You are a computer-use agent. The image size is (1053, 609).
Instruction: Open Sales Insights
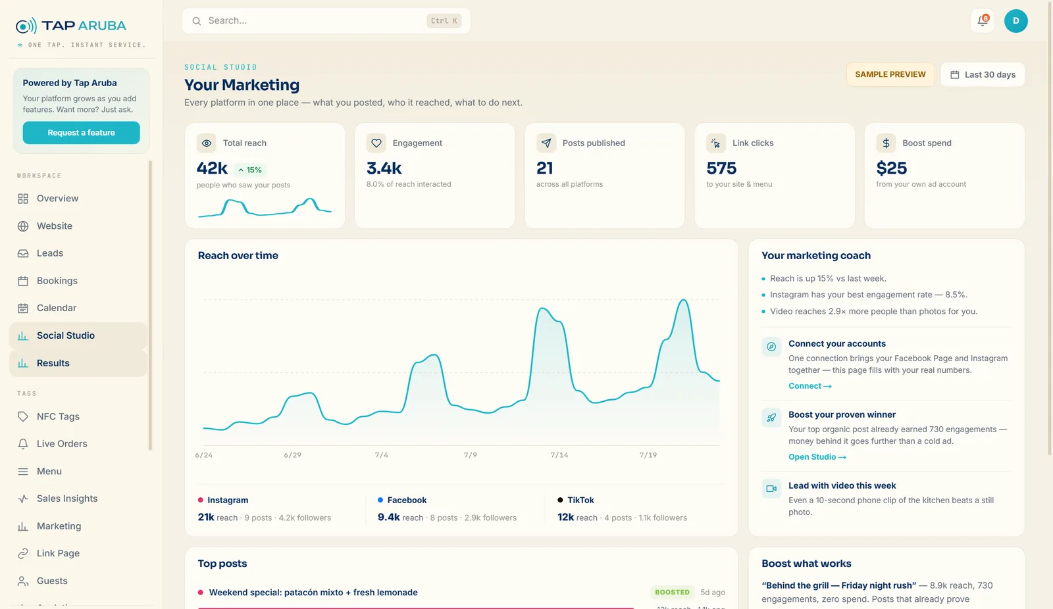tap(78, 499)
